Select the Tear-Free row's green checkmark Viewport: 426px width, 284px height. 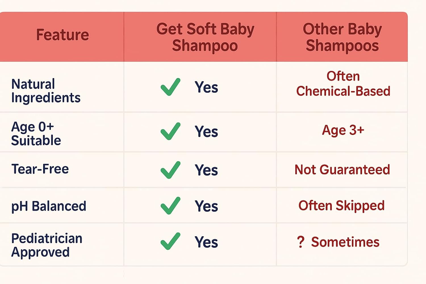(170, 170)
